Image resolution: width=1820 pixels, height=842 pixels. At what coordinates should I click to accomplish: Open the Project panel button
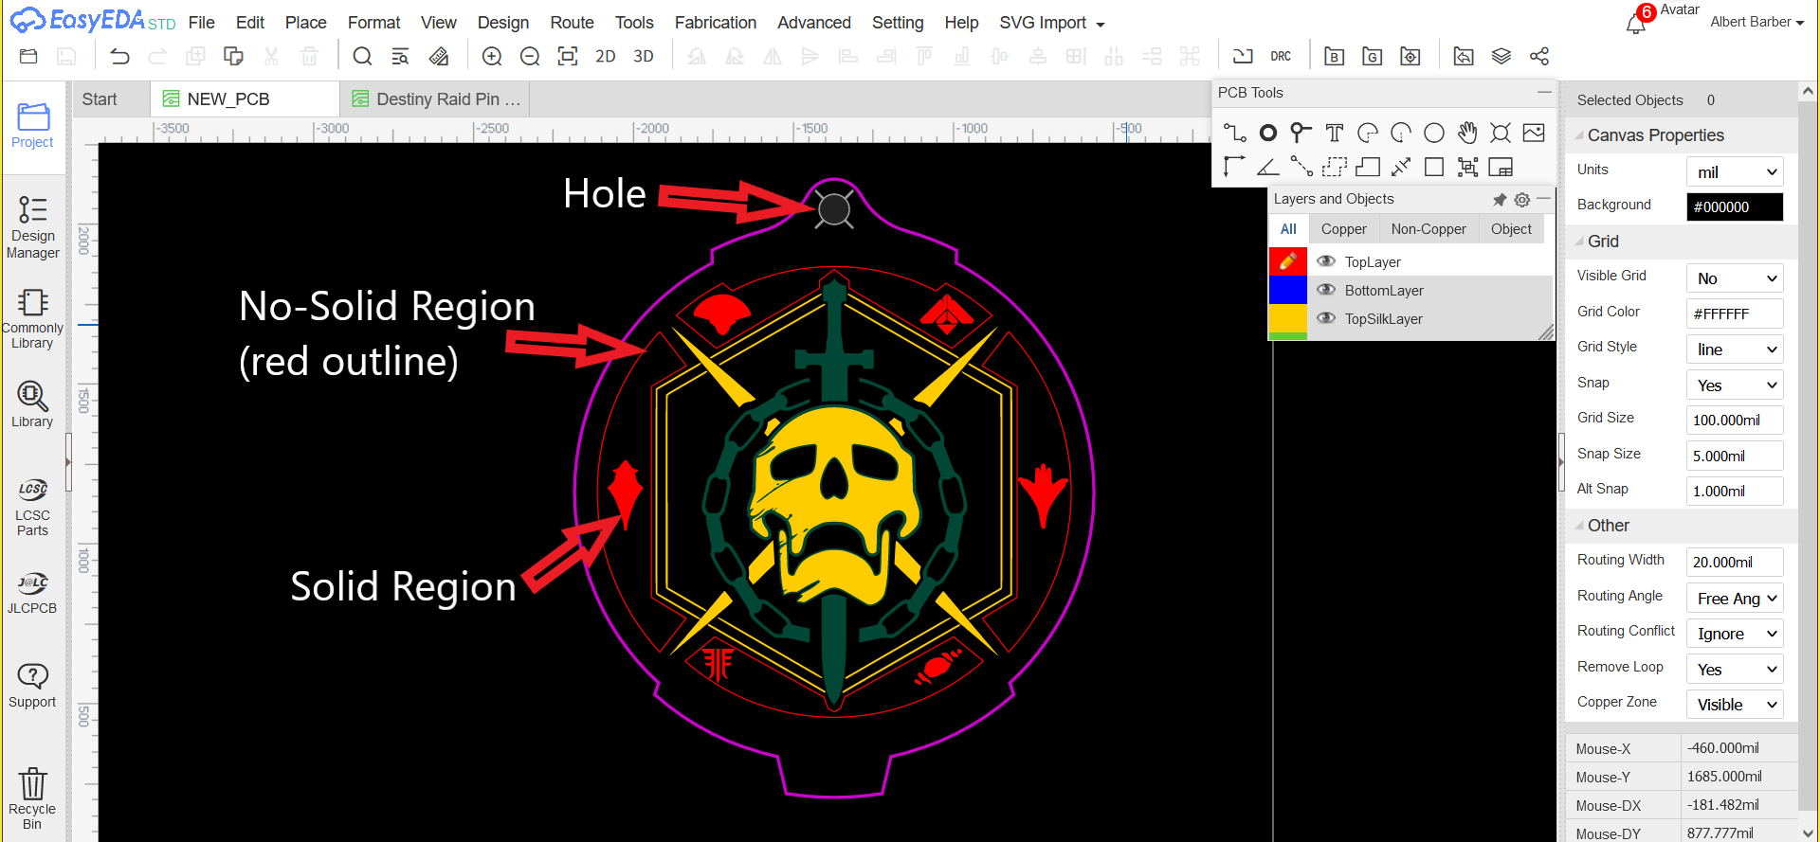(x=32, y=125)
